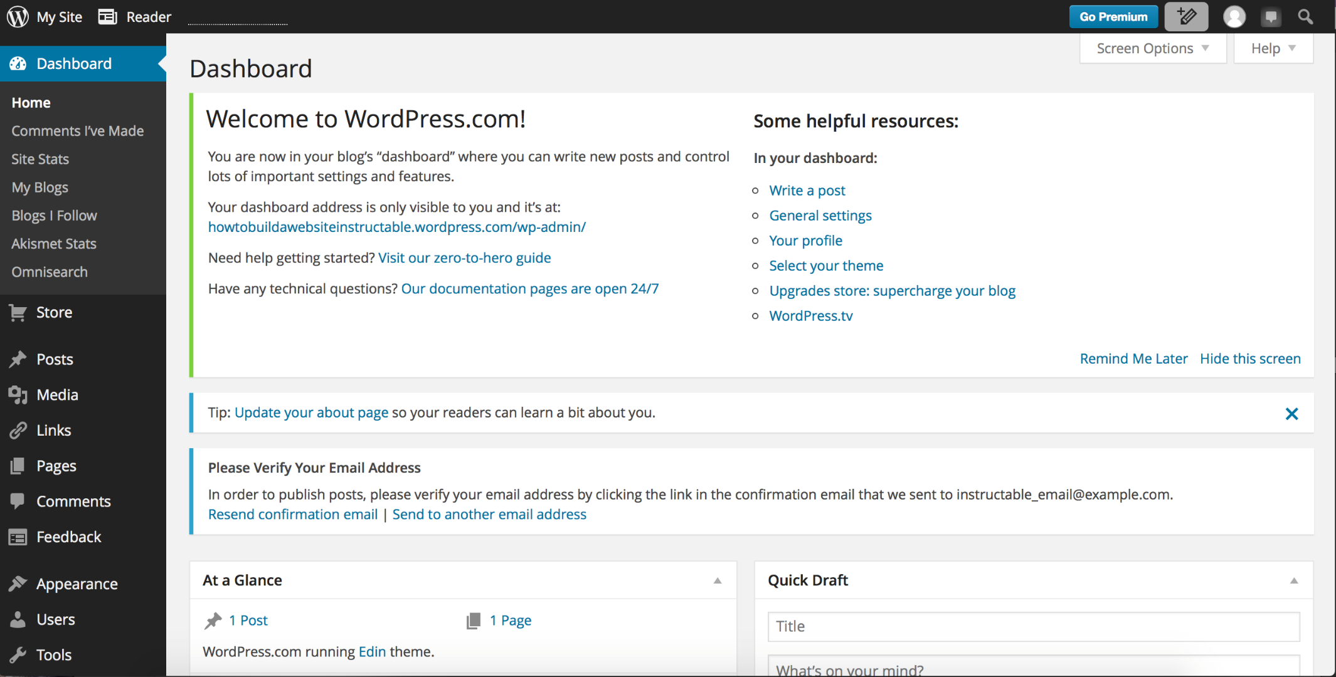Click the new post pencil icon
This screenshot has height=677, width=1336.
click(x=1186, y=17)
